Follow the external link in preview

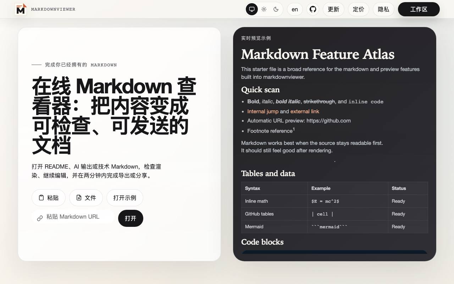(305, 111)
